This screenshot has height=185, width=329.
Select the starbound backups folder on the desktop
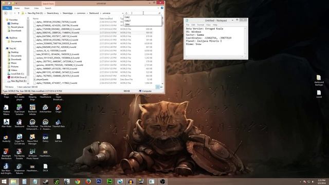click(319, 80)
